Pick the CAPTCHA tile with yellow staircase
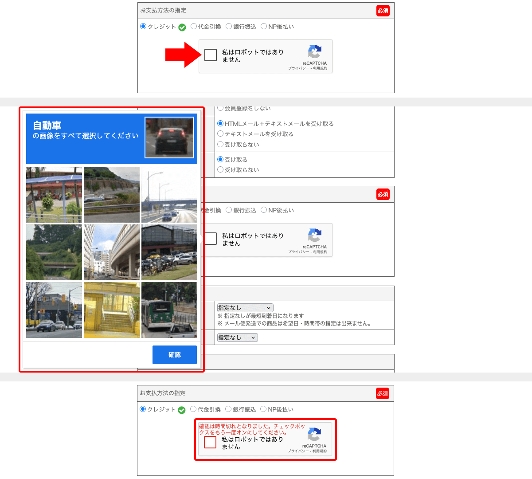This screenshot has width=532, height=479. 112,310
